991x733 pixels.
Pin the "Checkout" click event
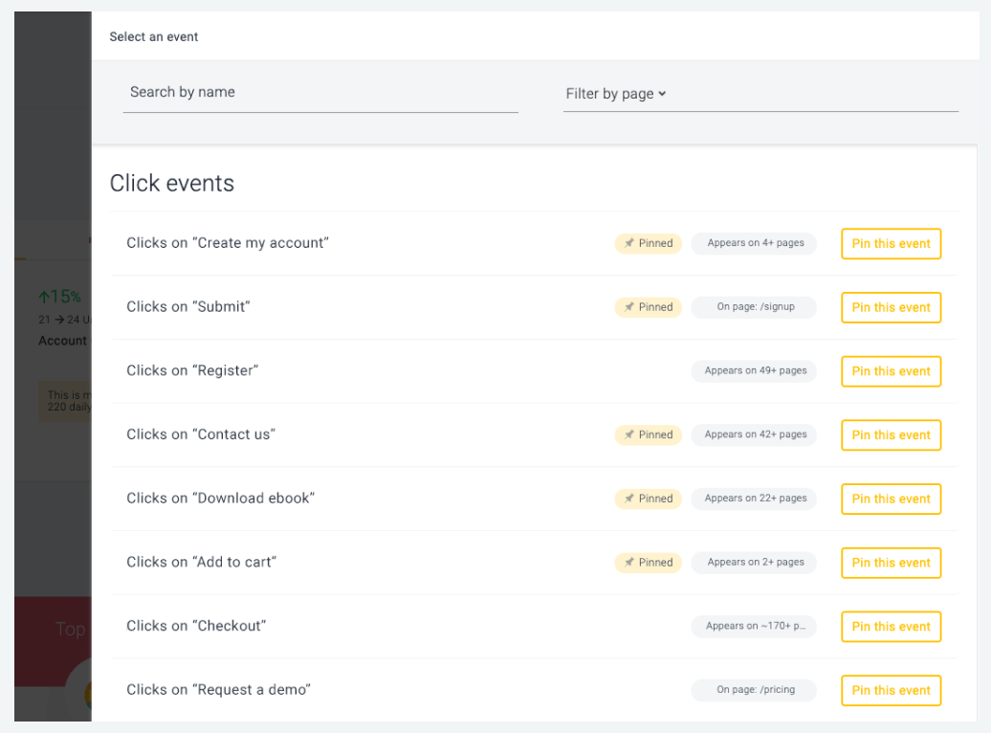tap(891, 627)
